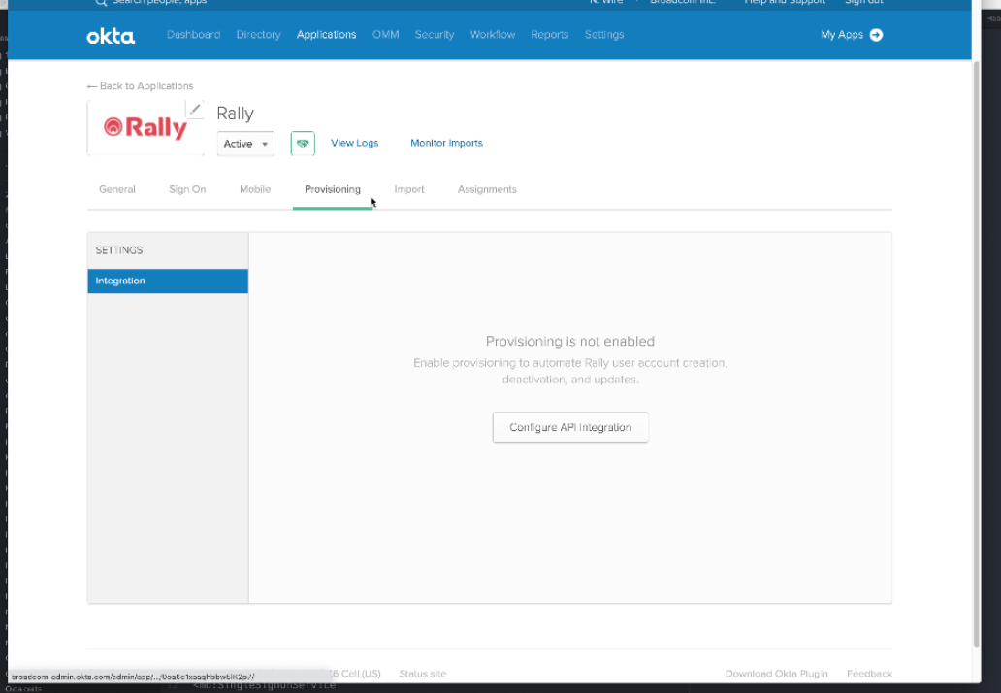This screenshot has width=1001, height=693.
Task: Click the My Apps arrow icon
Action: [877, 35]
